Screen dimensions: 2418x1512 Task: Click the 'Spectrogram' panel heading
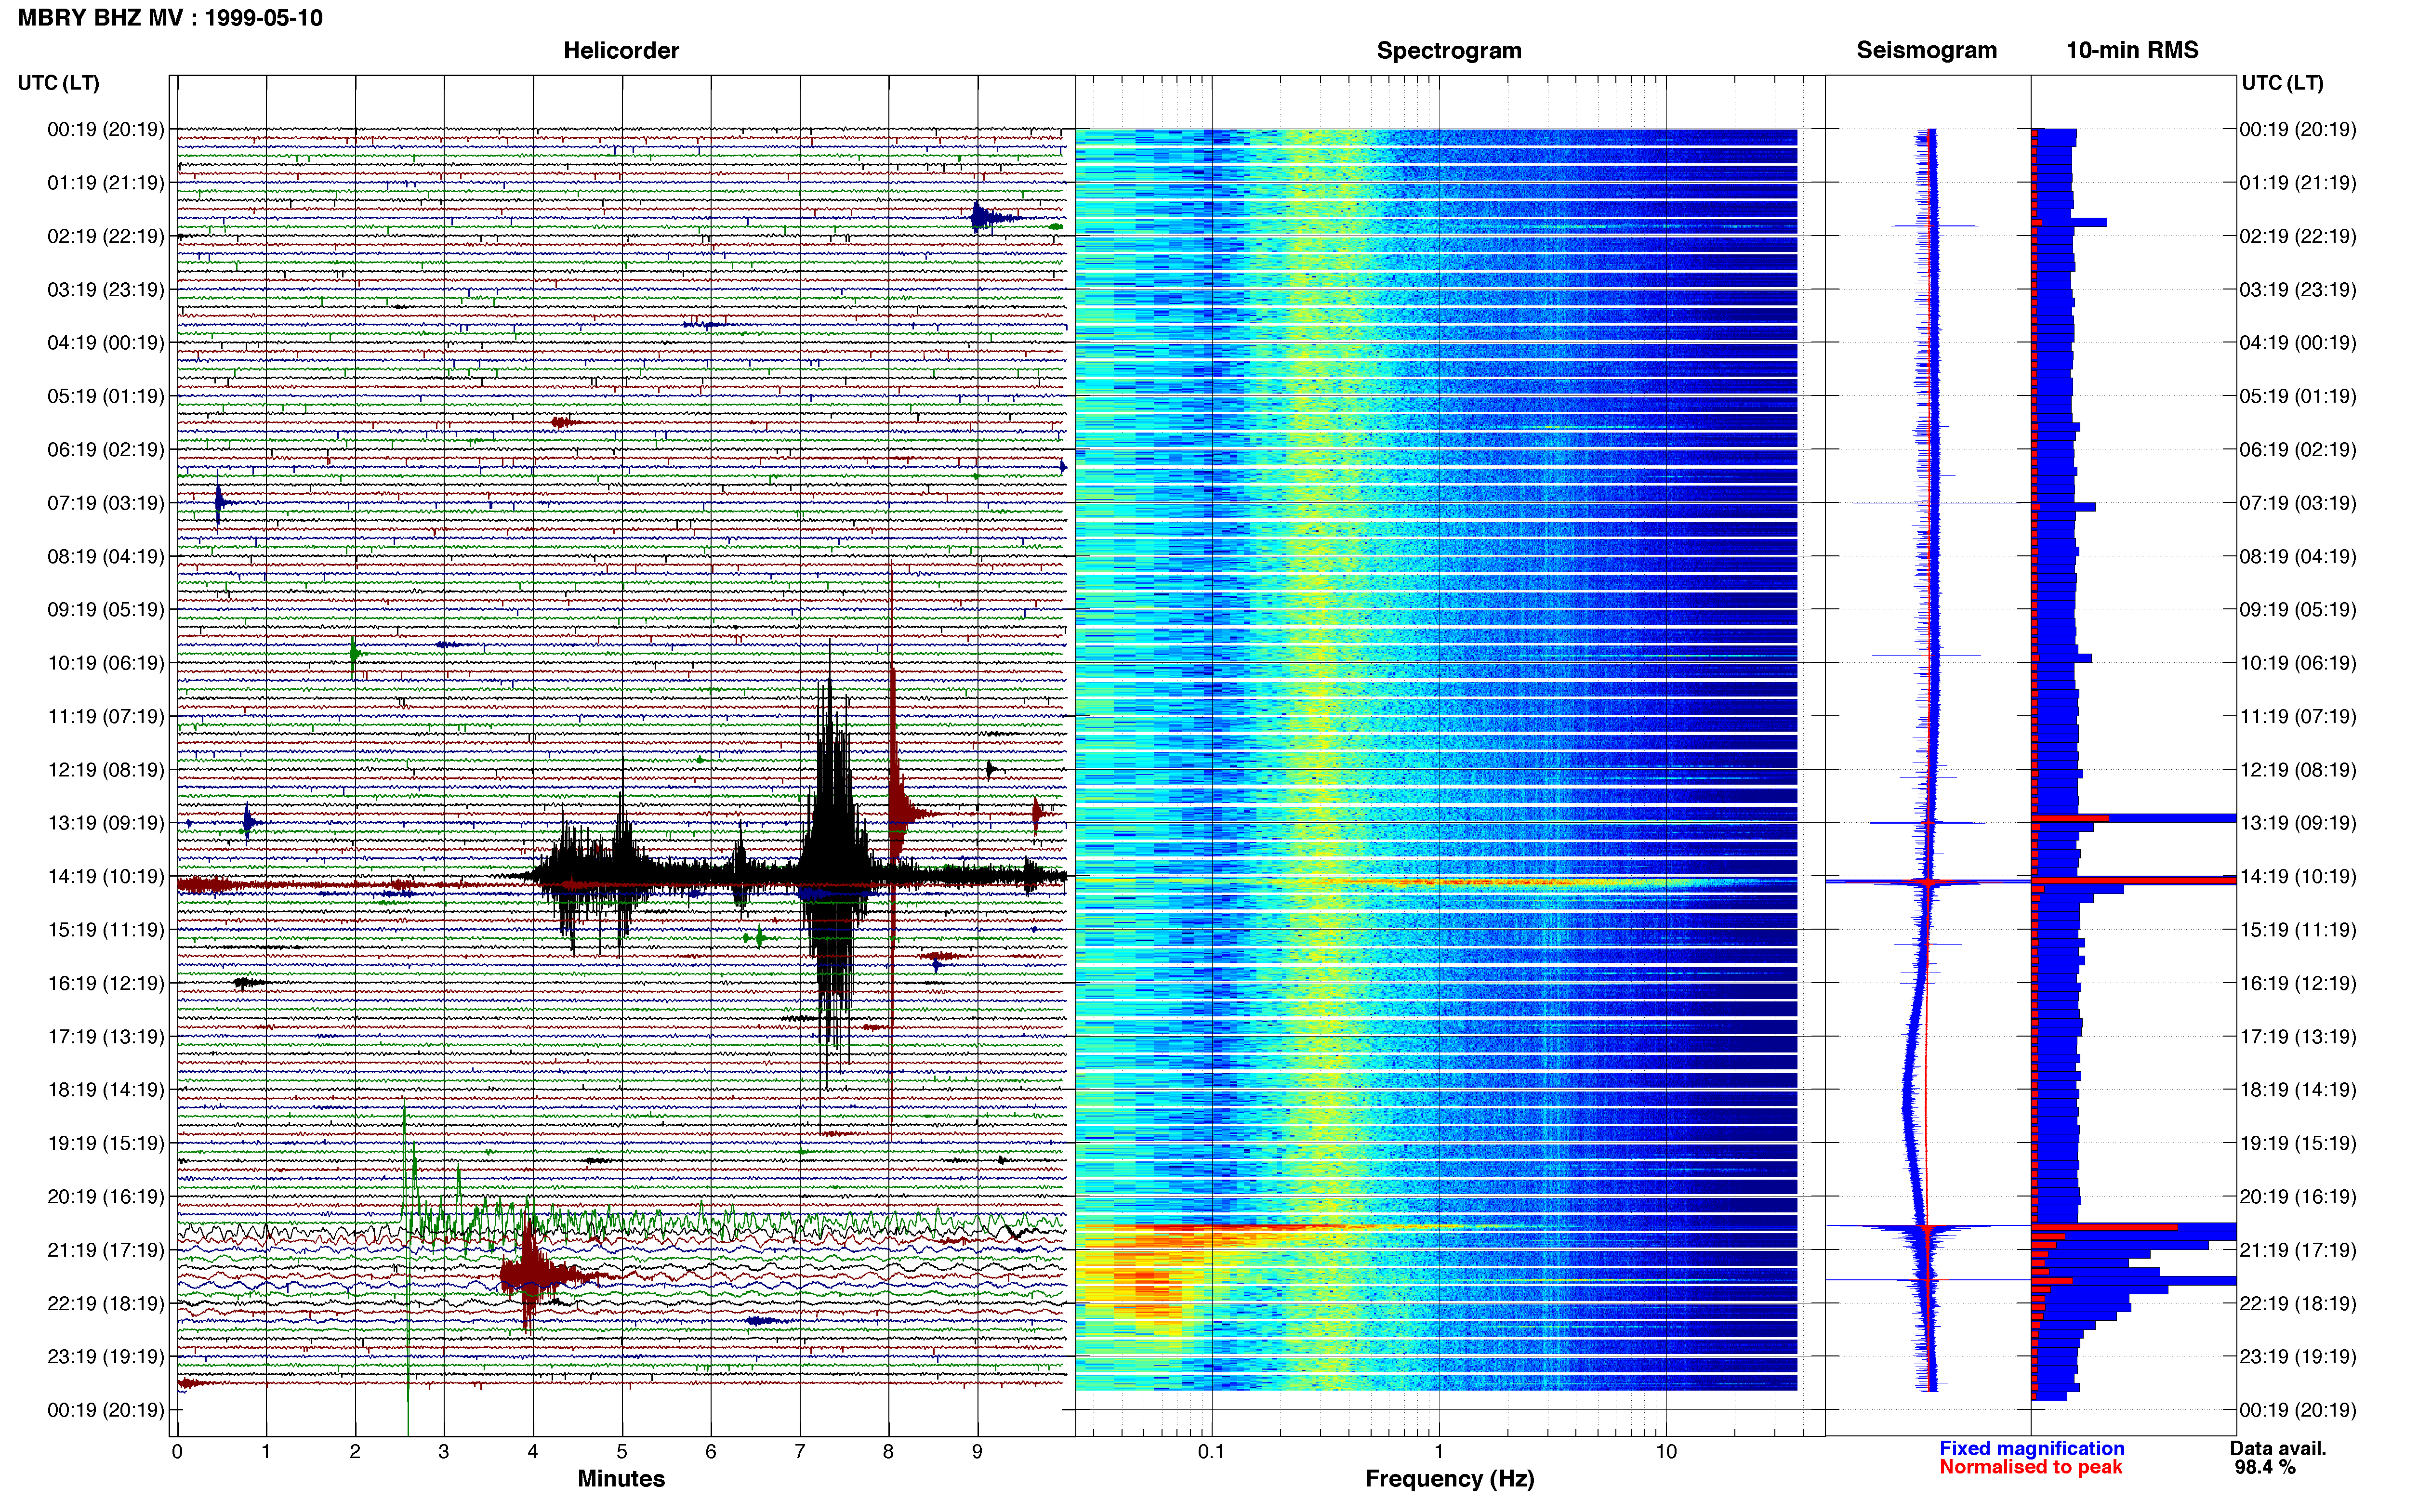(1449, 50)
